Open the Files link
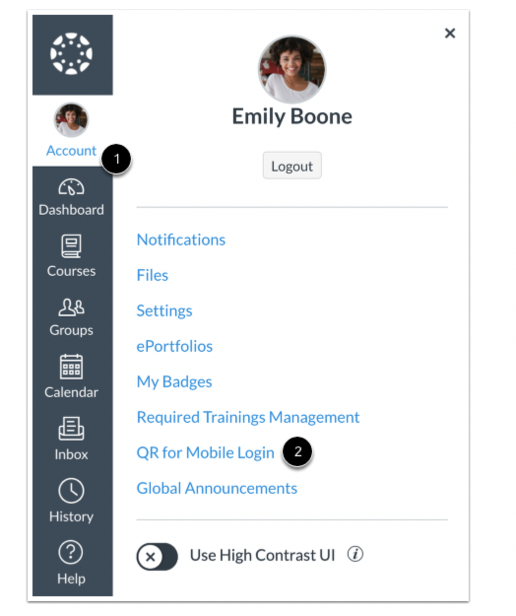This screenshot has width=516, height=616. [152, 275]
